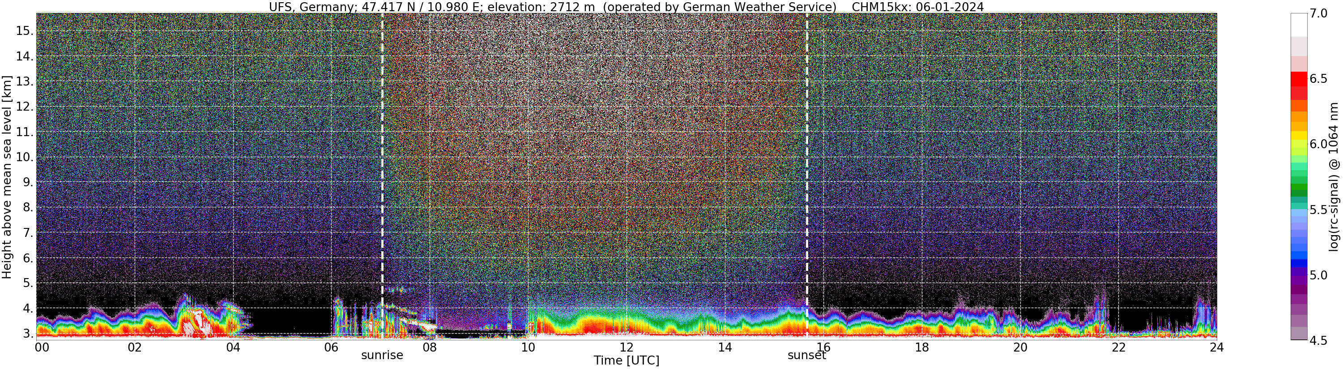The image size is (1343, 369).
Task: Click height tick '11.' on the y-axis
Action: (x=24, y=132)
